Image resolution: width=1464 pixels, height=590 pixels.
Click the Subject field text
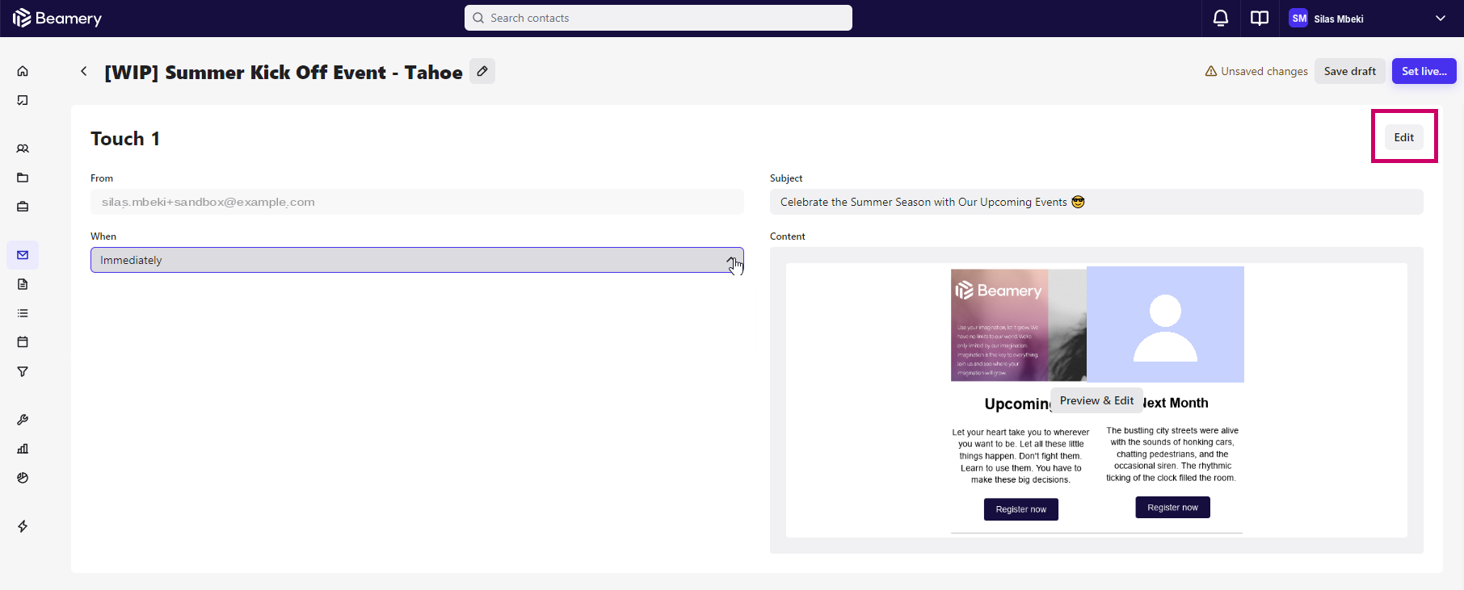[x=1096, y=202]
